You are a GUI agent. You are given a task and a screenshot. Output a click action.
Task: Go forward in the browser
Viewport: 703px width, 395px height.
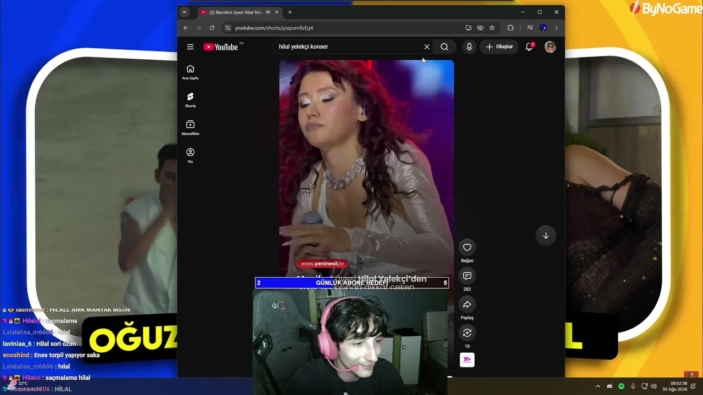tap(199, 28)
